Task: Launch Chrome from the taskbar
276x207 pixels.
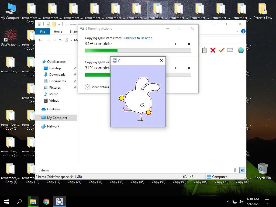Action: tap(46, 202)
